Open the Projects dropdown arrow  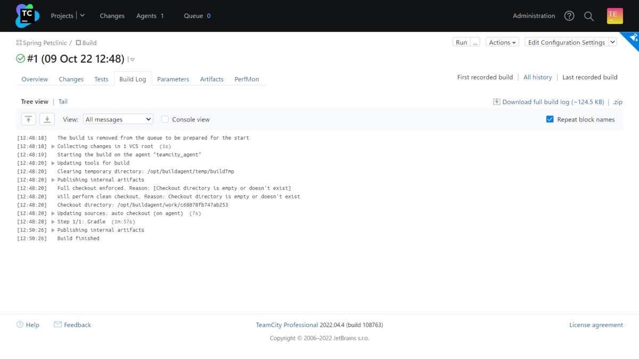(82, 16)
